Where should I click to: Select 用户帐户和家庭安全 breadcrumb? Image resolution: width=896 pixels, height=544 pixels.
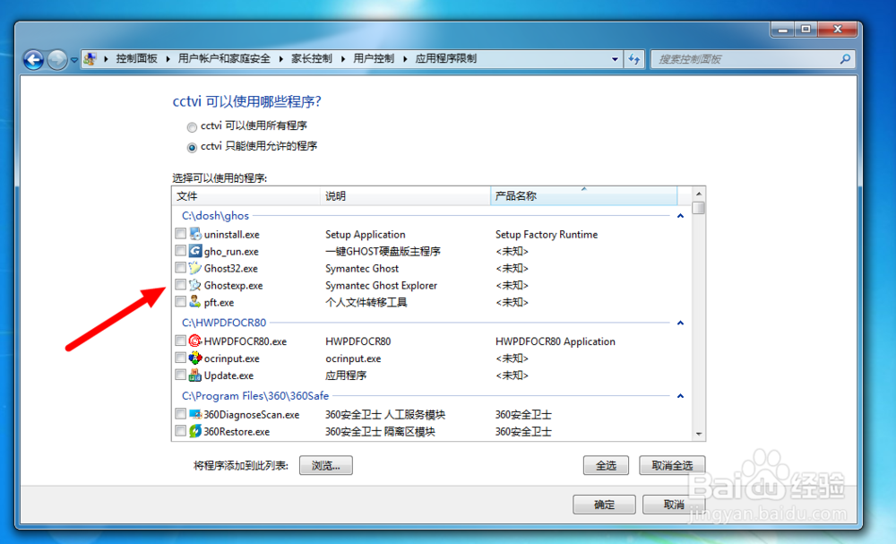coord(224,58)
